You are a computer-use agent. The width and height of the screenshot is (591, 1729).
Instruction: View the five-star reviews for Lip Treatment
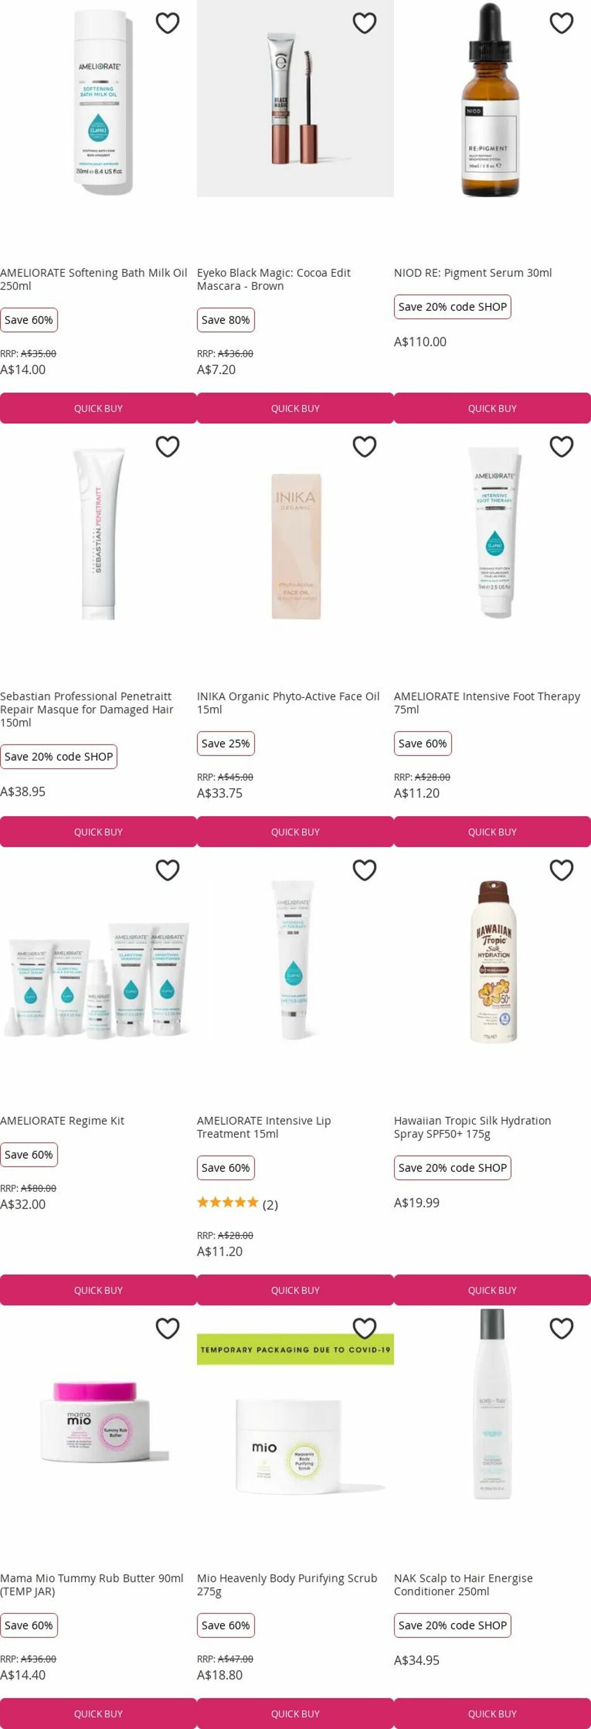[237, 1204]
